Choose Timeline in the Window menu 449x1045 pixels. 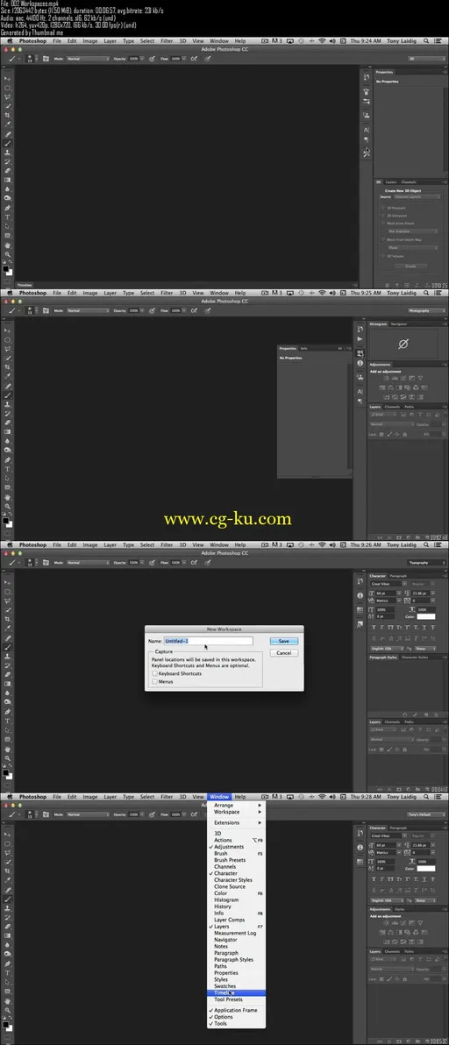pyautogui.click(x=236, y=993)
